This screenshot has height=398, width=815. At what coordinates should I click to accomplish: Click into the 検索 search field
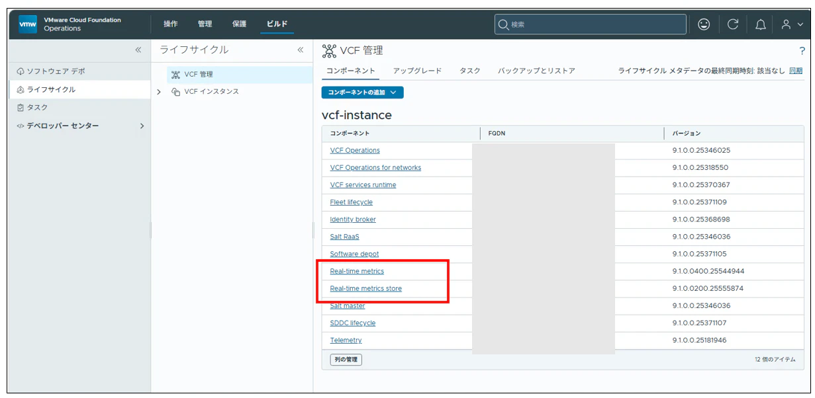(590, 24)
